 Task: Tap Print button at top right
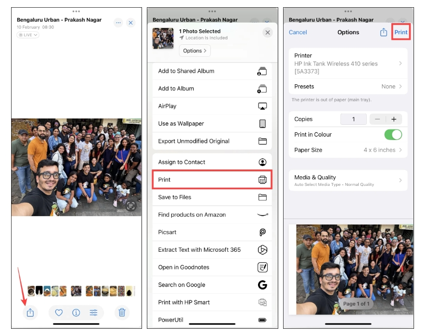(401, 32)
